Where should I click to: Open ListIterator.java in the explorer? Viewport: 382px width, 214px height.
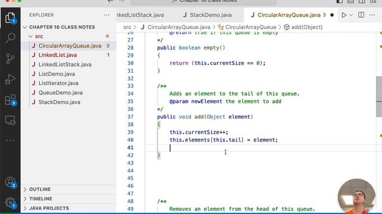(x=58, y=83)
